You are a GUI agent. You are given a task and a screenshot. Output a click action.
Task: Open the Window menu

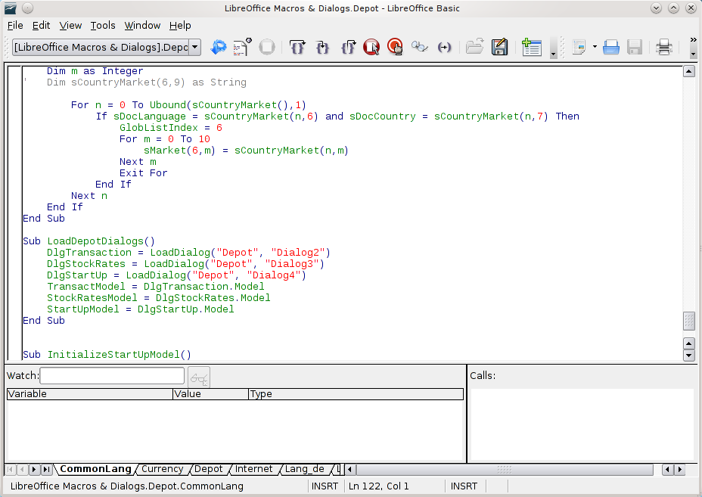click(x=142, y=26)
